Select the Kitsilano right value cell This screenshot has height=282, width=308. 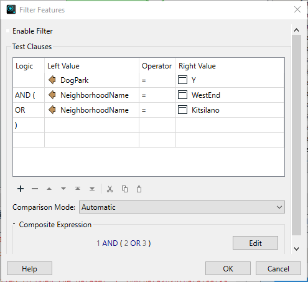(230, 110)
